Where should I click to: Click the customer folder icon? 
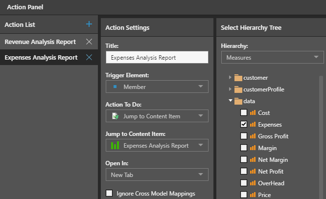(x=238, y=78)
